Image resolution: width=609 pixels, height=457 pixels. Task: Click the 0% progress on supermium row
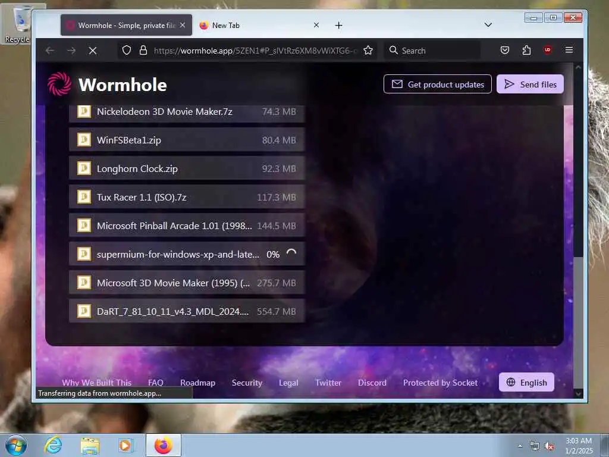[x=273, y=254]
